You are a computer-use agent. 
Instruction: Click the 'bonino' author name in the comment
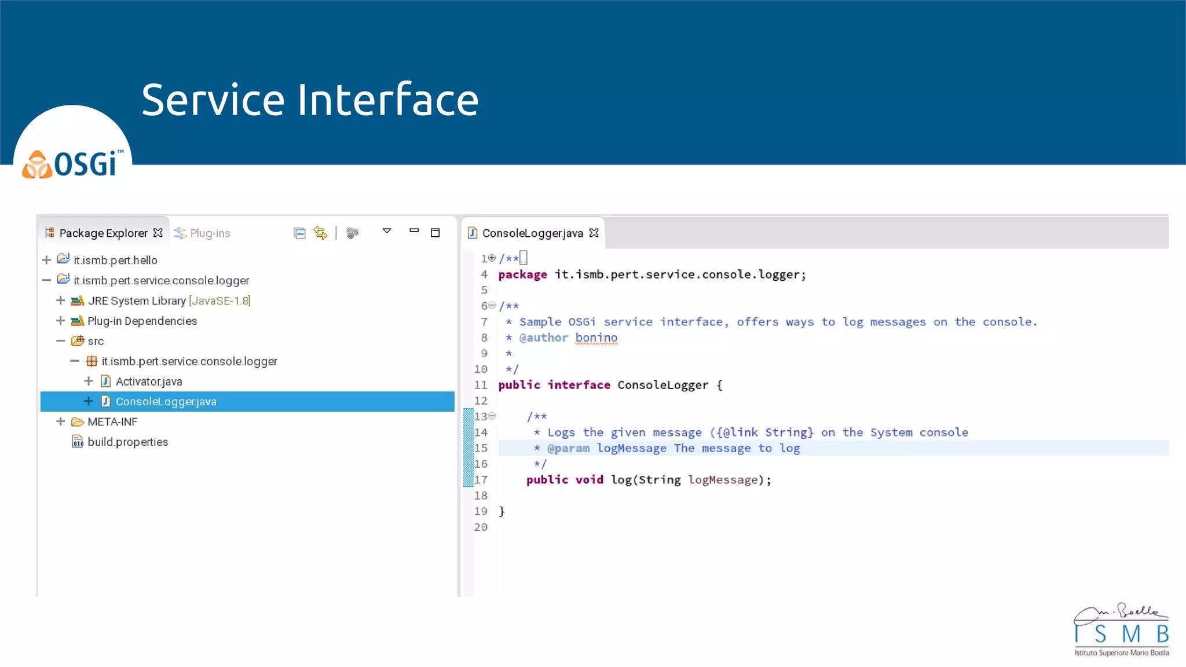(x=596, y=338)
